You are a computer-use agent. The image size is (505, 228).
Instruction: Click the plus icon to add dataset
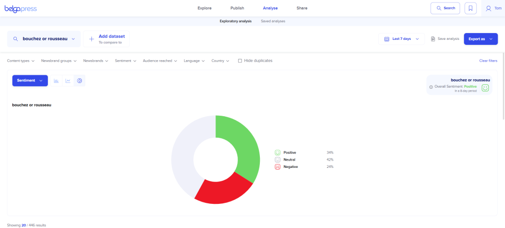point(91,39)
